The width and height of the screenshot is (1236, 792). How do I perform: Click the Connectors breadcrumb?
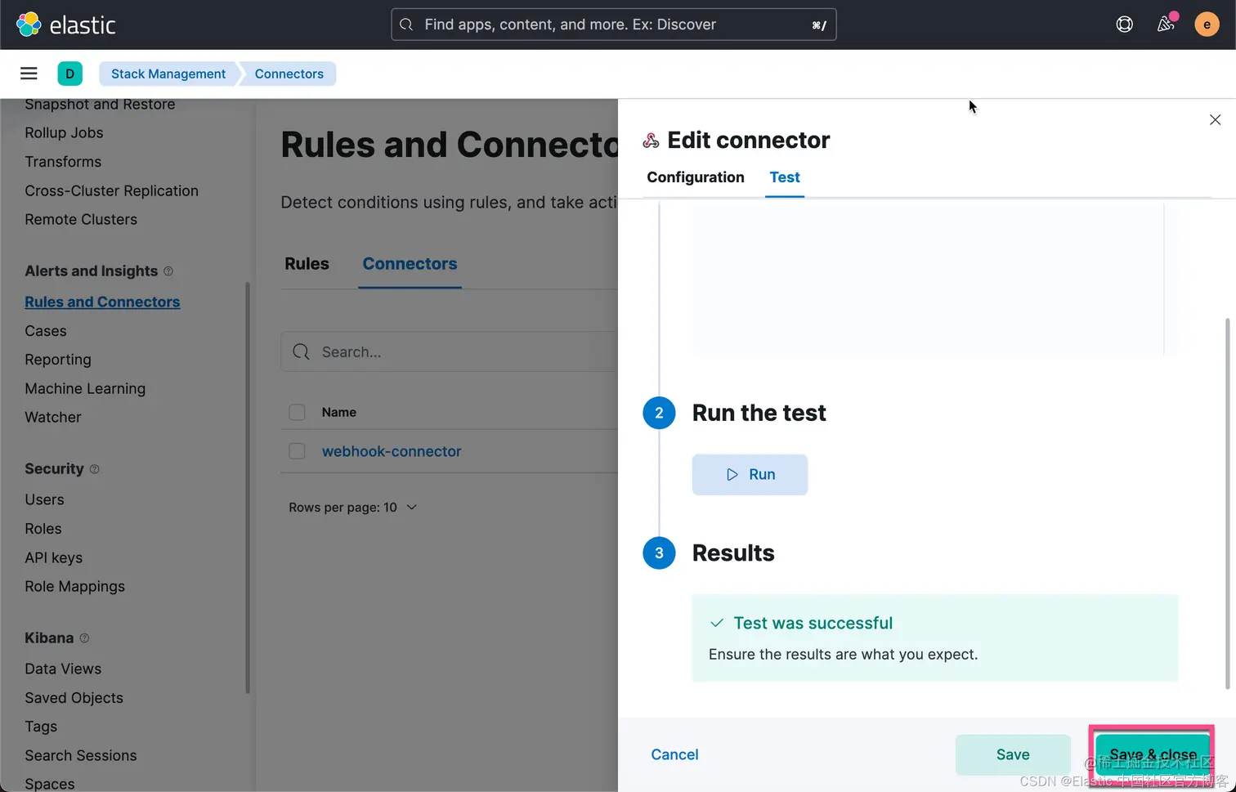point(289,74)
